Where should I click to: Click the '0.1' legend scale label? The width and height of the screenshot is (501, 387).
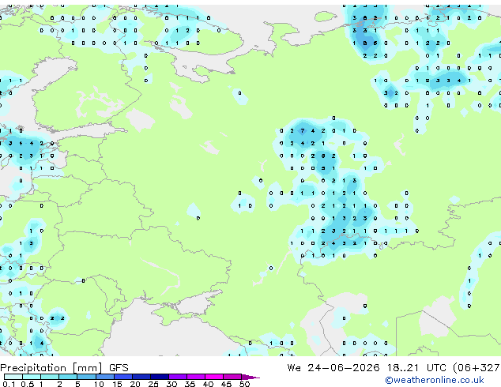coord(9,384)
